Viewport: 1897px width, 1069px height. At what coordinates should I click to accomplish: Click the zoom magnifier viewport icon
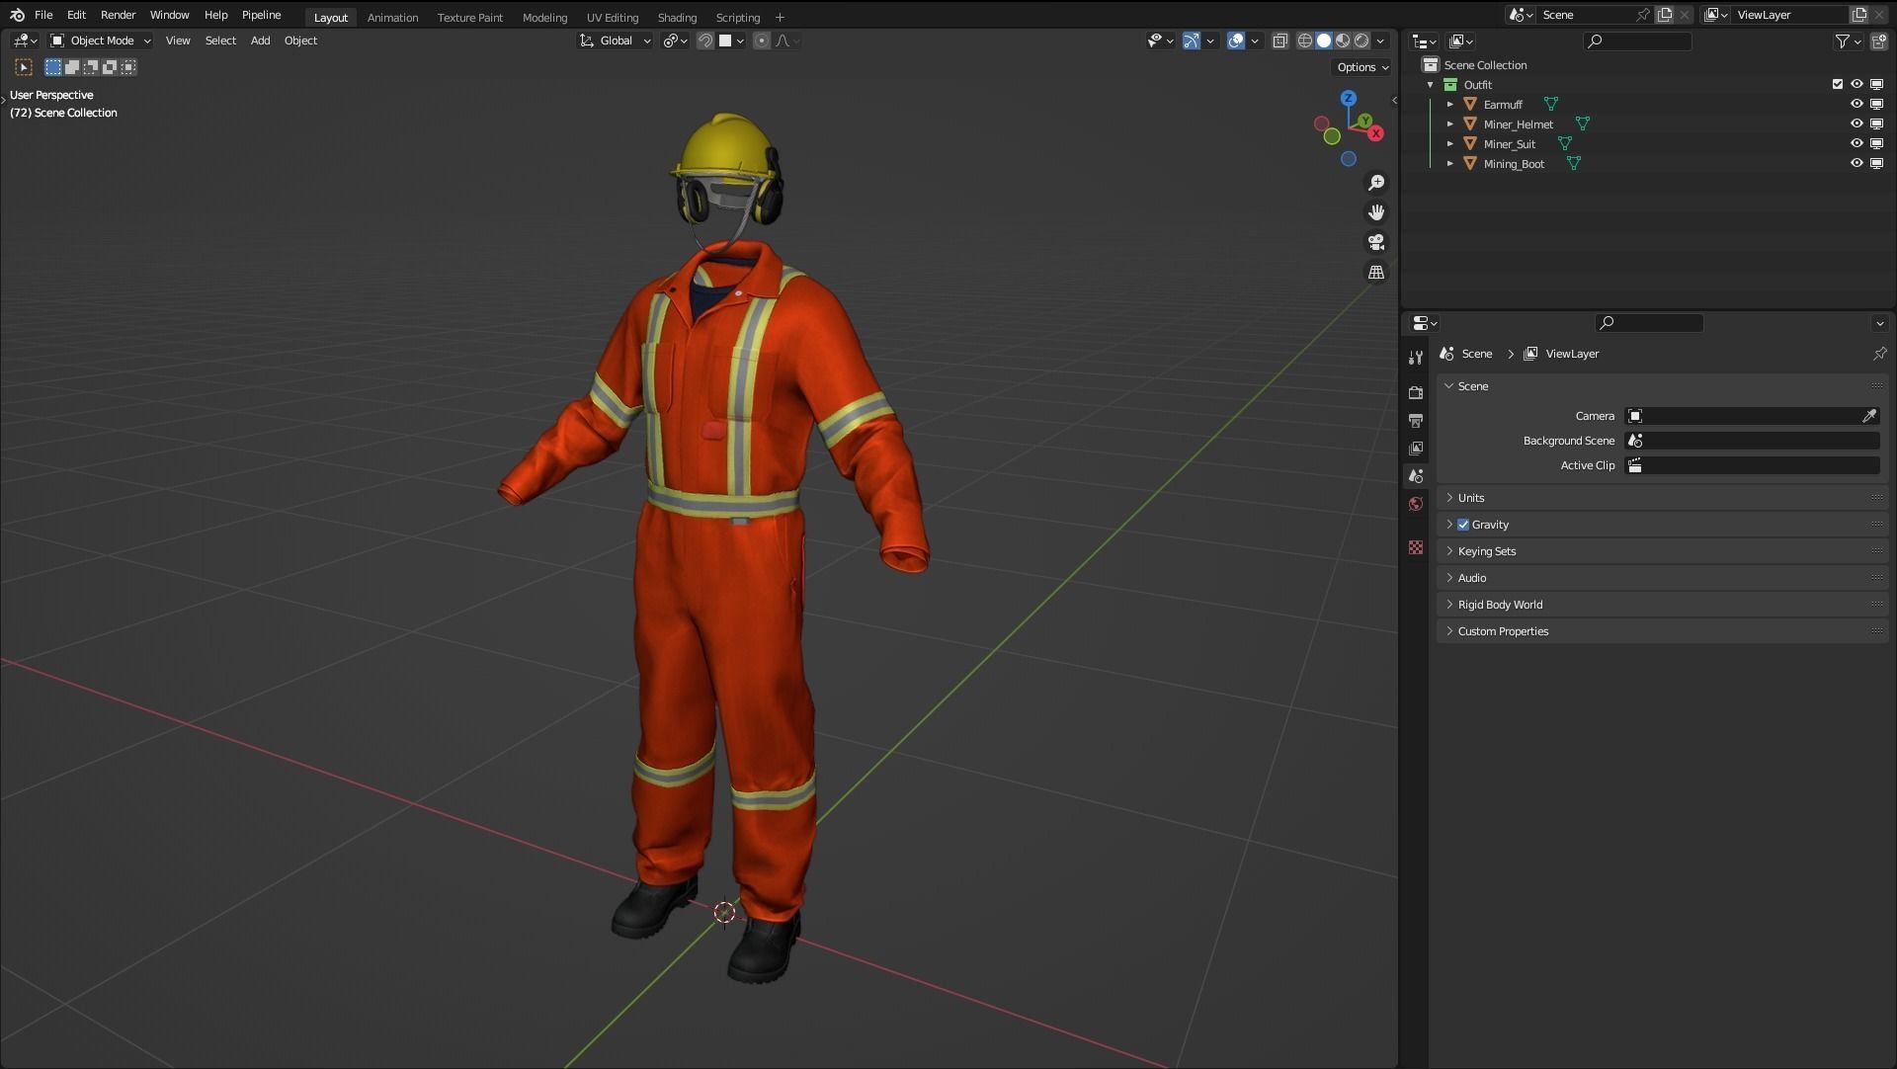1375,183
